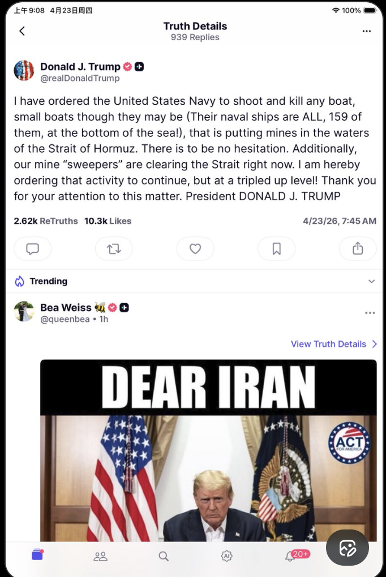386x577 pixels.
Task: Tap the back arrow icon
Action: point(22,31)
